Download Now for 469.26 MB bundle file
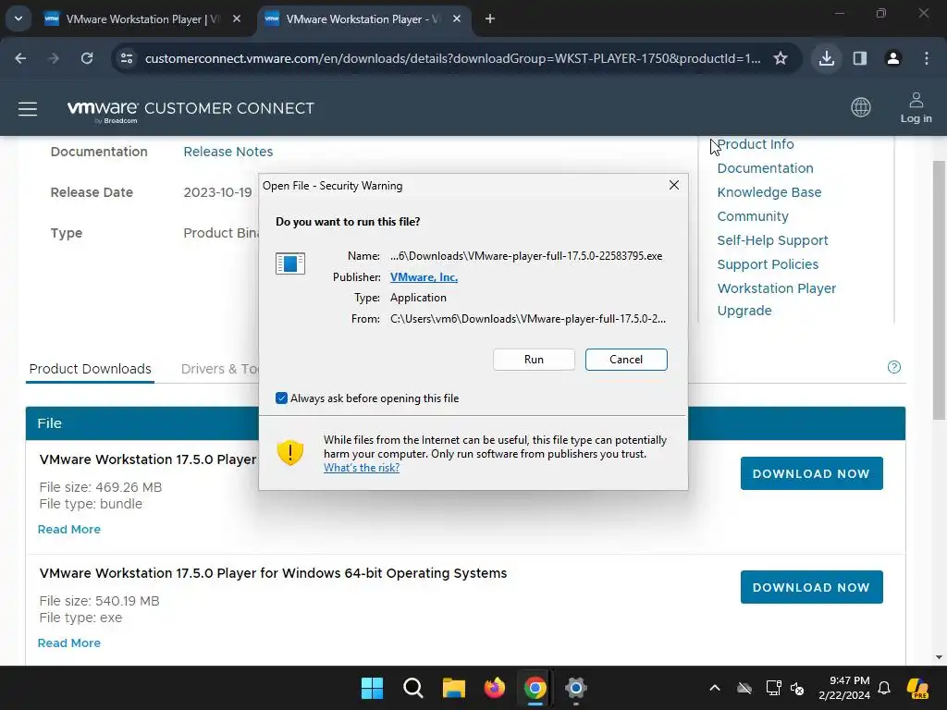The image size is (947, 710). point(811,474)
